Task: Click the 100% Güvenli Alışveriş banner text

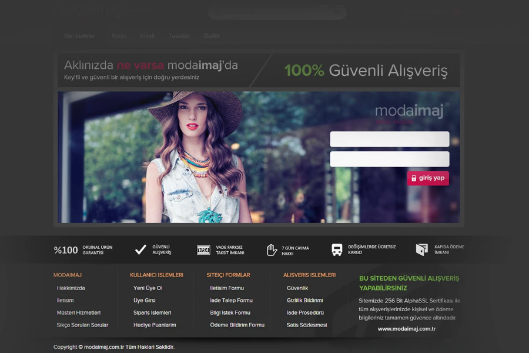Action: pos(366,71)
